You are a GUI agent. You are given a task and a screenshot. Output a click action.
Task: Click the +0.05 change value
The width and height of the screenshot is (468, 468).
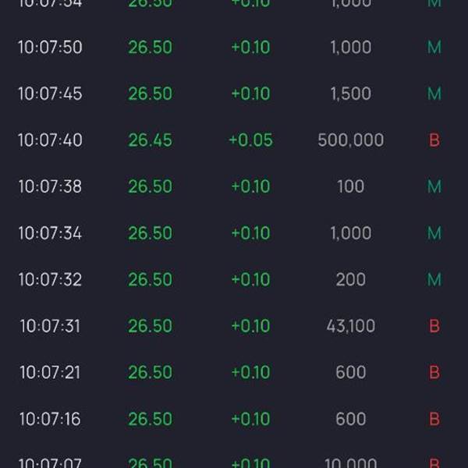tap(250, 140)
